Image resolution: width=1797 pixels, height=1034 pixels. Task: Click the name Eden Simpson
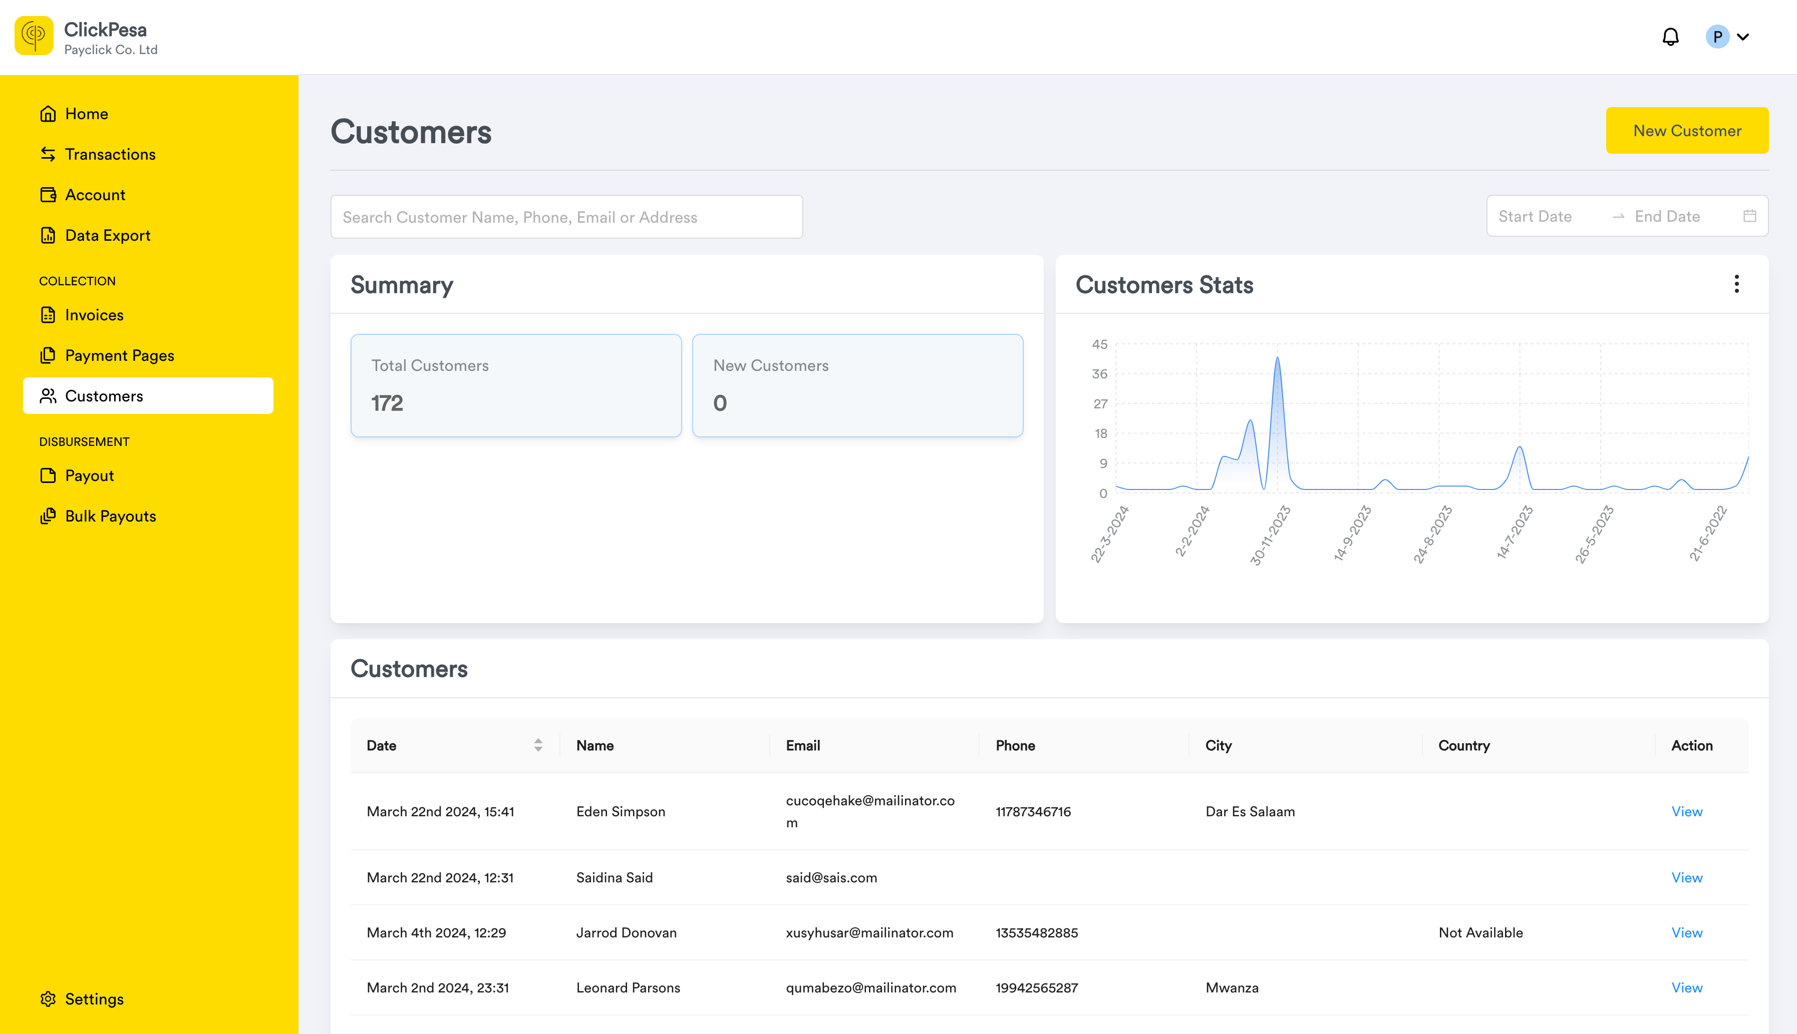coord(621,811)
